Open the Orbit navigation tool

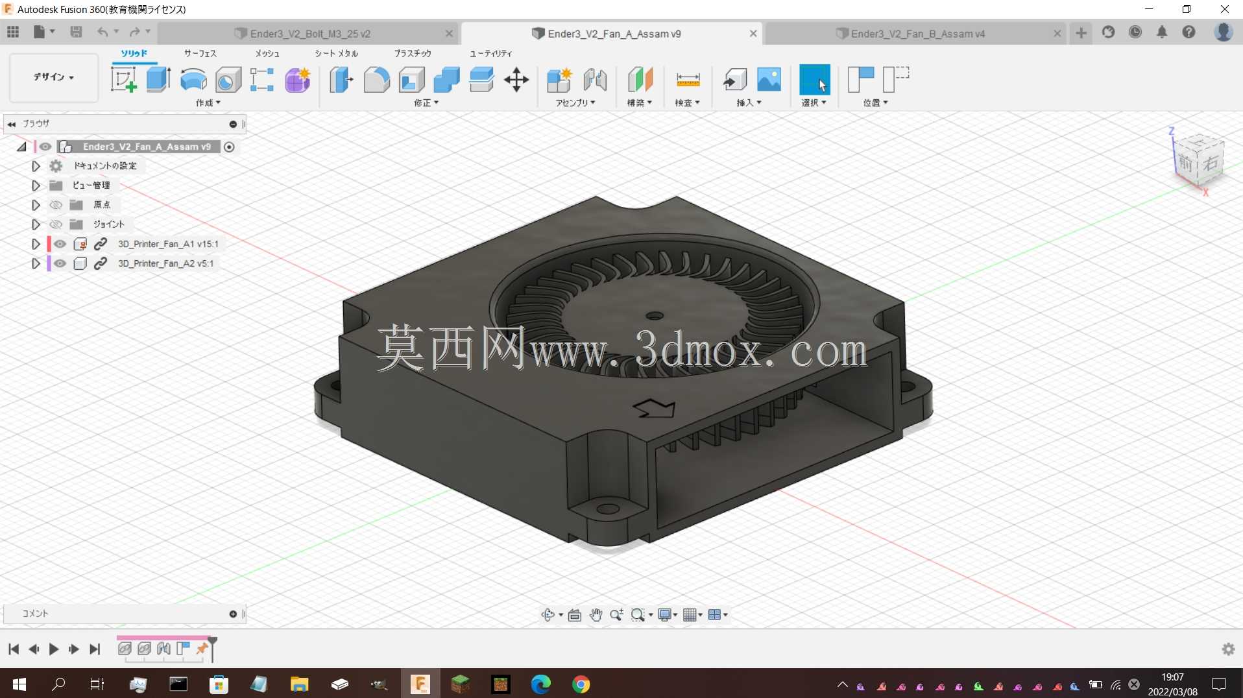(x=548, y=615)
